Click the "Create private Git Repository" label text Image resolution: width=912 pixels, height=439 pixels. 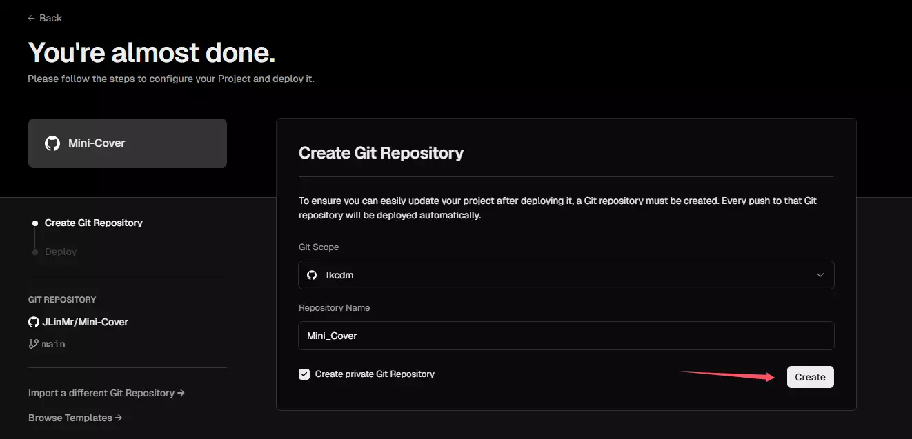coord(375,374)
